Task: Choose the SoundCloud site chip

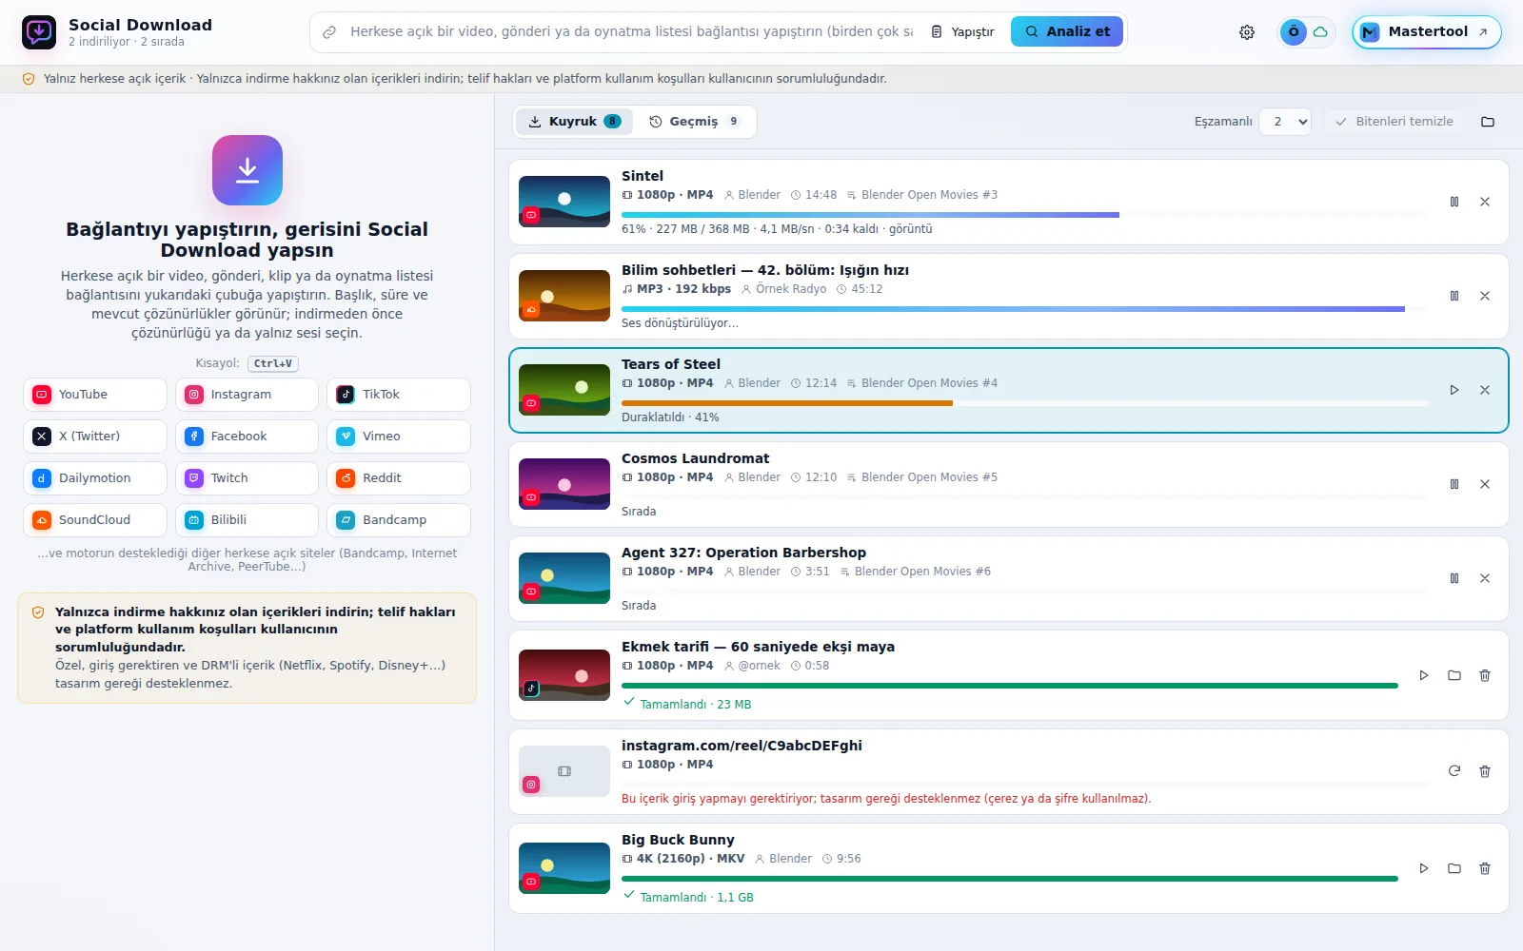Action: tap(95, 520)
